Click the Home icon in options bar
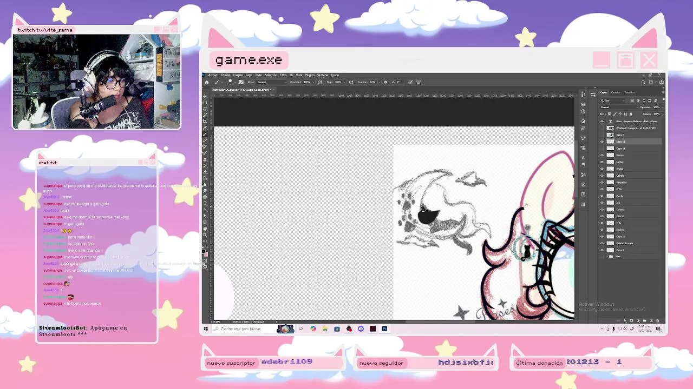This screenshot has height=389, width=693. (x=207, y=82)
